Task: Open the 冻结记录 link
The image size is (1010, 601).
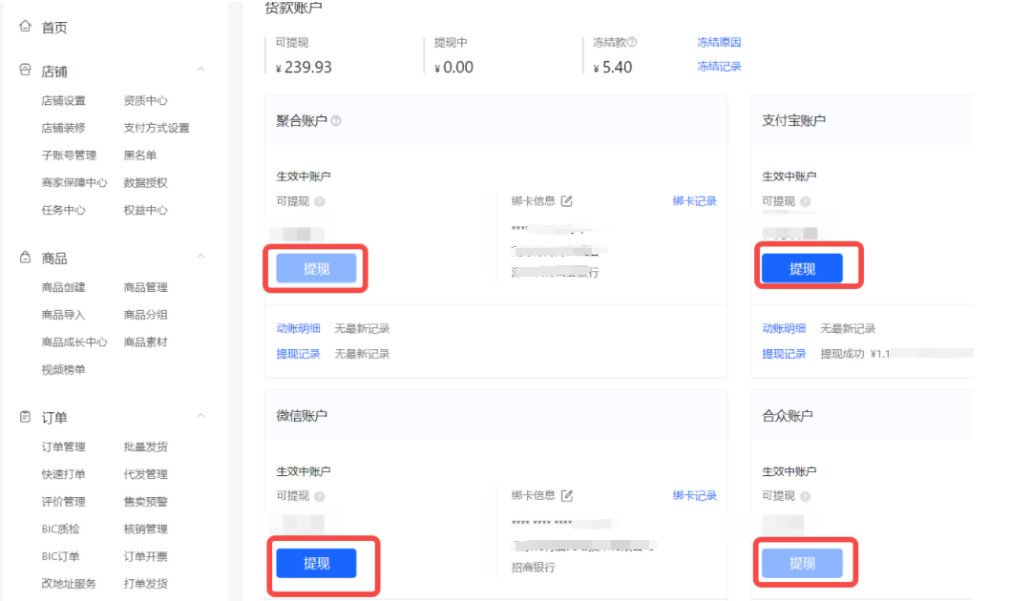Action: [719, 67]
